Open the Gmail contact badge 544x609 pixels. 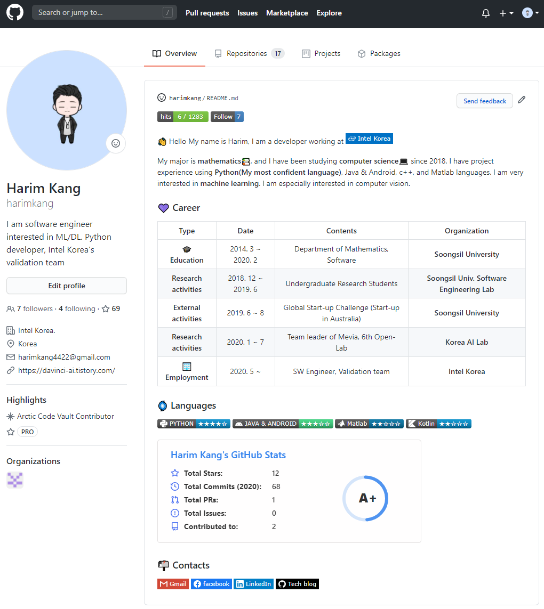(x=173, y=584)
